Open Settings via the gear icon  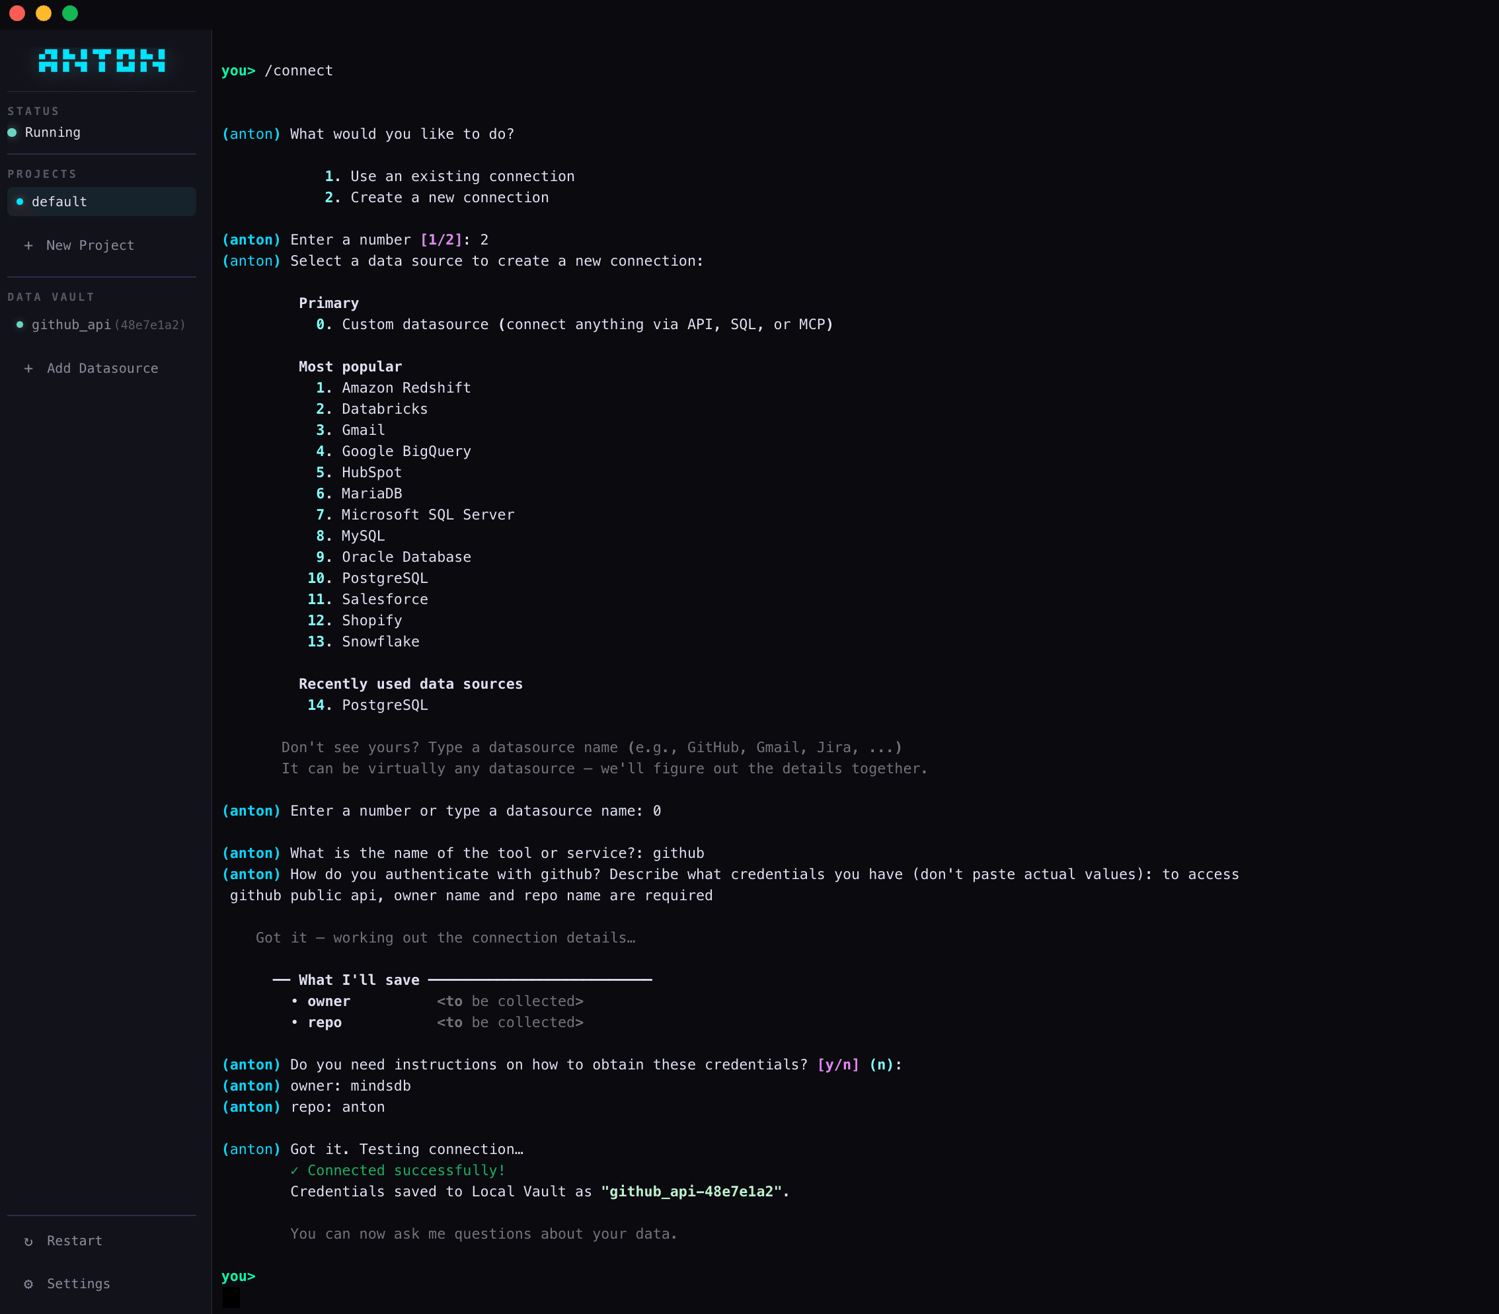28,1284
